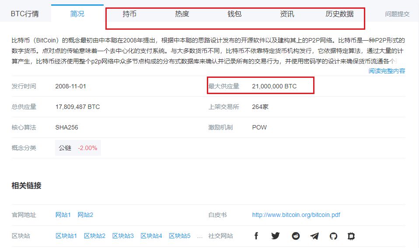Image resolution: width=419 pixels, height=248 pixels.
Task: Click the 上架交易所 label
Action: tap(223, 107)
